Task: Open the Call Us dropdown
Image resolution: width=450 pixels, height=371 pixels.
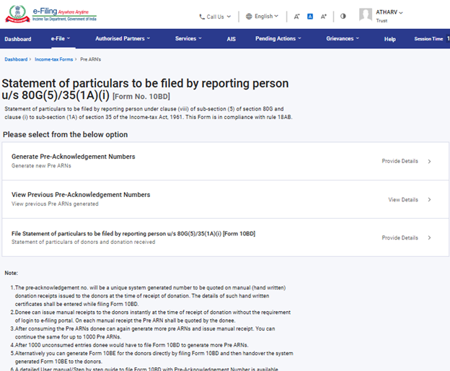Action: [x=215, y=16]
